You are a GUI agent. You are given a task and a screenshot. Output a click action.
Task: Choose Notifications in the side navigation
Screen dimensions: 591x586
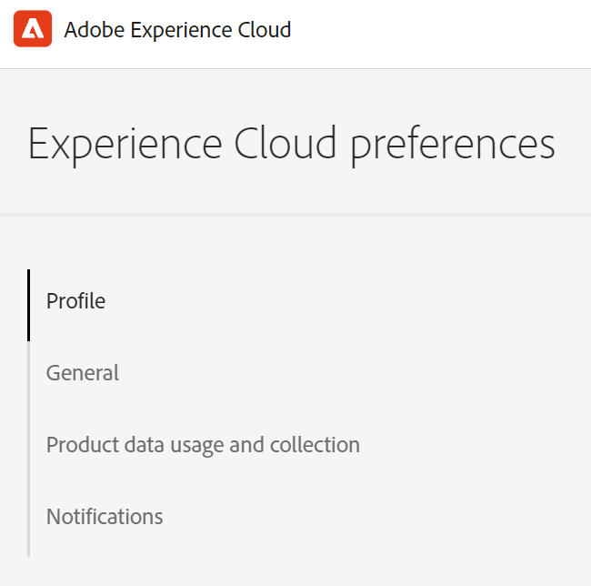point(105,517)
